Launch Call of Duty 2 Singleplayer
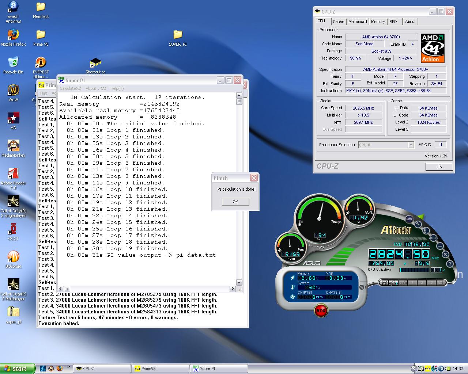The height and width of the screenshot is (374, 468). click(13, 206)
